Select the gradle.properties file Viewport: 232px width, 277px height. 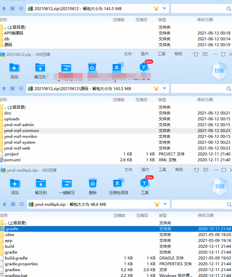click(x=21, y=264)
